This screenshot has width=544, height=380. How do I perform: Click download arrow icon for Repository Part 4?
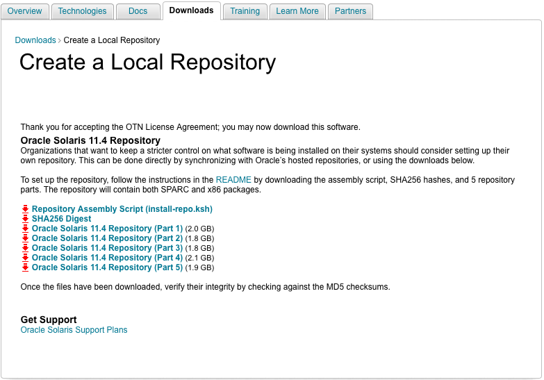click(x=25, y=258)
